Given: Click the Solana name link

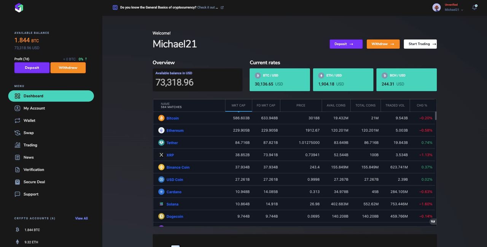Looking at the screenshot, I should click(x=172, y=204).
